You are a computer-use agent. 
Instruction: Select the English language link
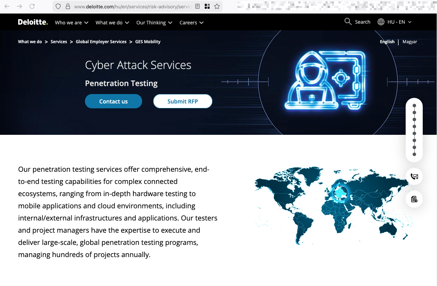(387, 42)
